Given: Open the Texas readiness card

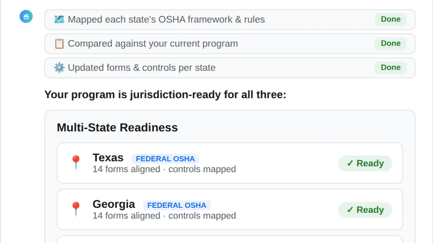Looking at the screenshot, I should tap(230, 163).
